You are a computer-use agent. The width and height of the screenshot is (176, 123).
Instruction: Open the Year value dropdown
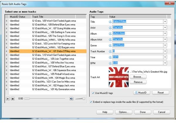click(165, 57)
